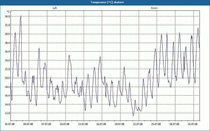
Task: Click the Boden legend label
Action: click(154, 8)
